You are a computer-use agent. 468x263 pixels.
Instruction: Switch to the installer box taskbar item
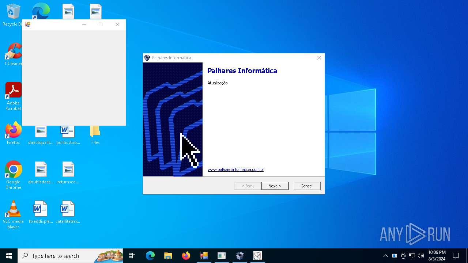tap(239, 256)
